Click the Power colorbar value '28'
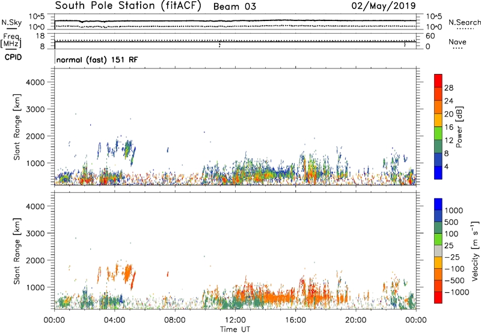Image resolution: width=481 pixels, height=333 pixels. point(449,88)
